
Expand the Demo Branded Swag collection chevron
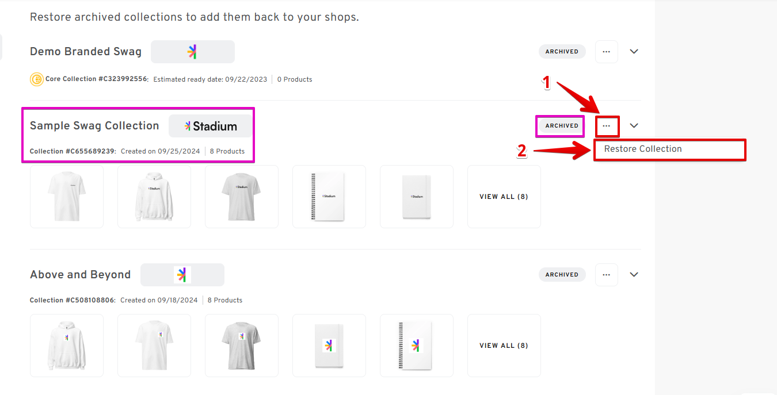point(634,52)
